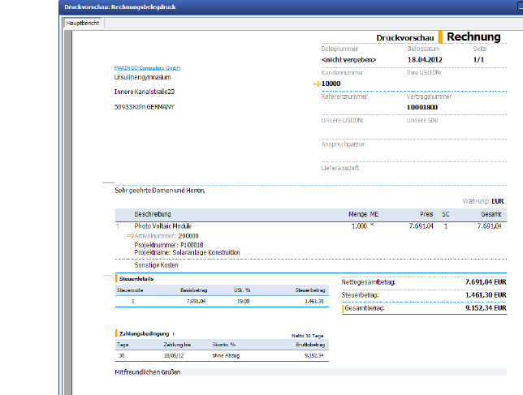Viewport: 523px width, 395px height.
Task: Click the arrow icon next to Artikelnummer 200000
Action: (x=131, y=234)
